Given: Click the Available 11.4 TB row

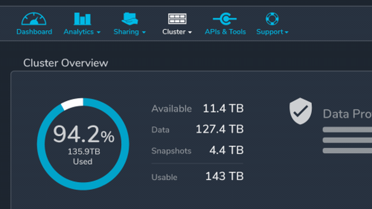Looking at the screenshot, I should (197, 109).
